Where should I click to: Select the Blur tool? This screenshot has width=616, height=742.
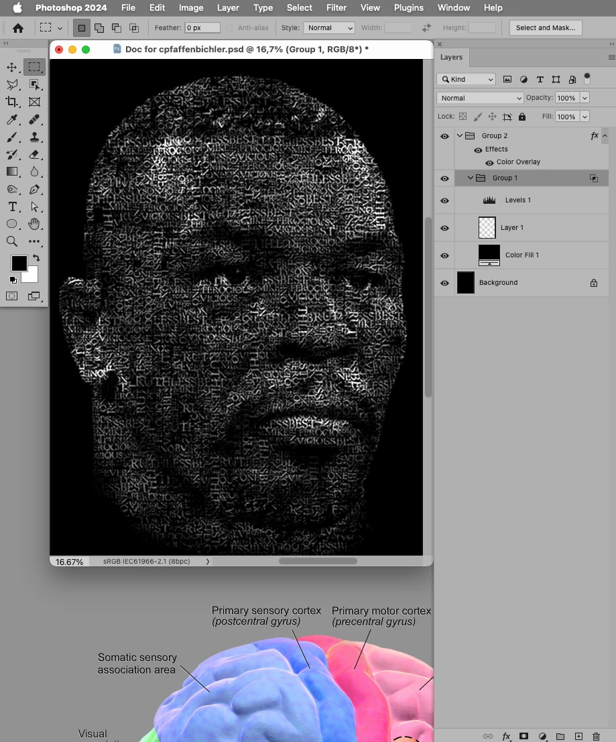tap(34, 172)
